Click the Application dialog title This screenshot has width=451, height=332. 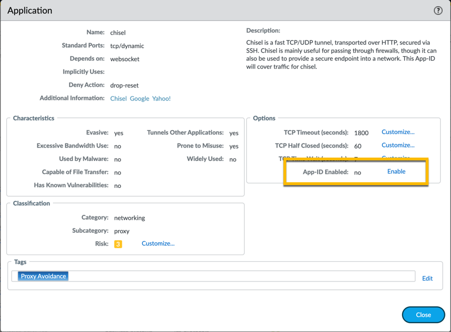[x=30, y=11]
